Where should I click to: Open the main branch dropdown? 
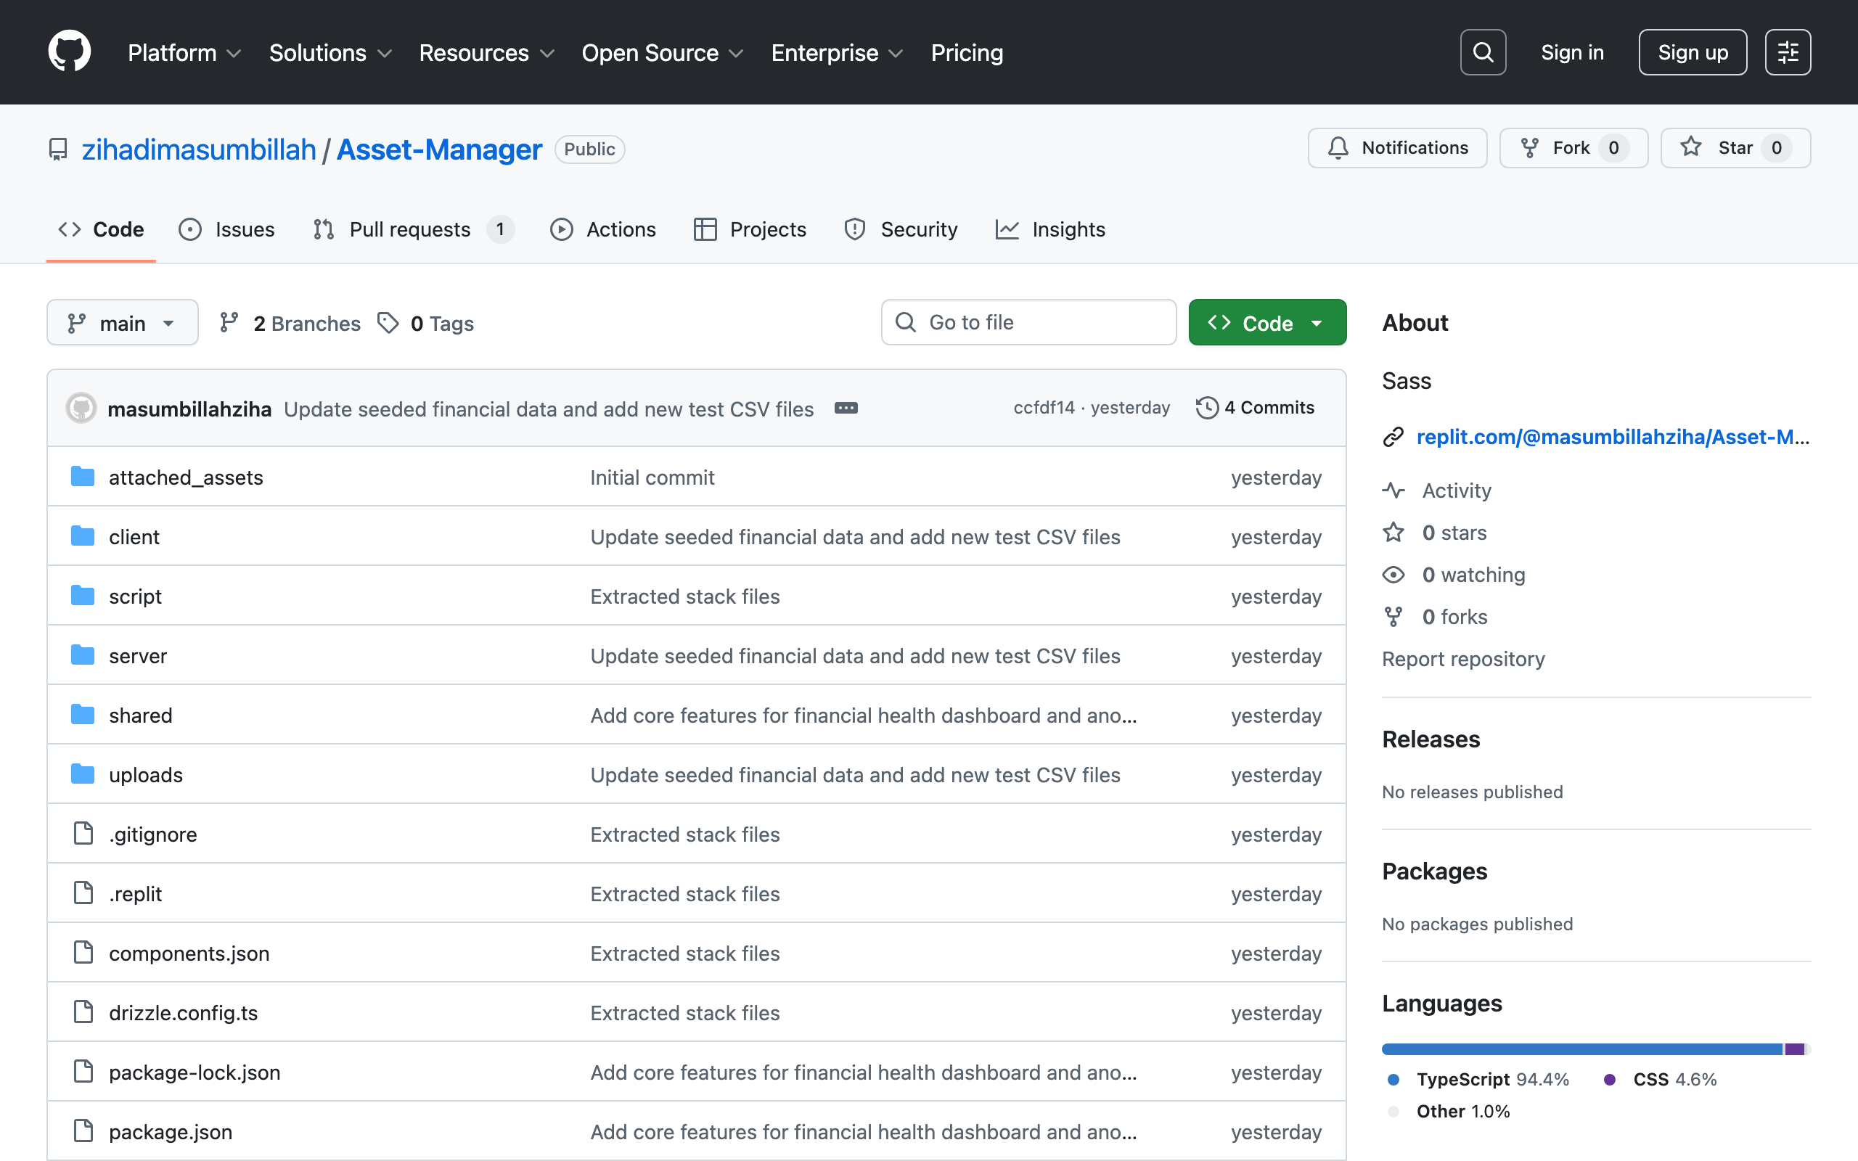(122, 324)
